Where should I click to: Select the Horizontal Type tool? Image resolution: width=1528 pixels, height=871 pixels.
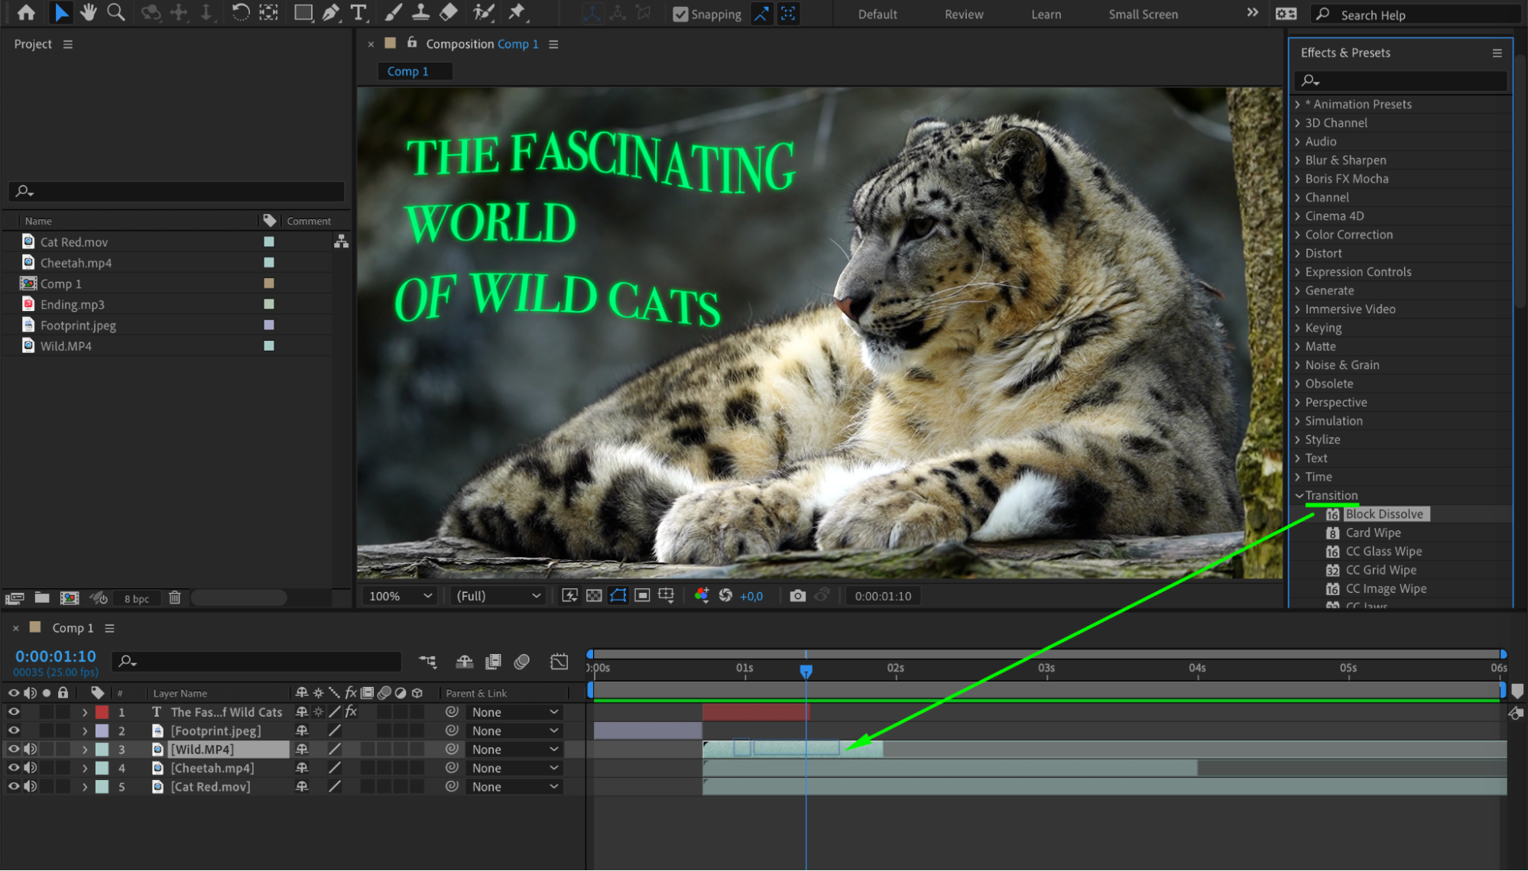coord(358,12)
